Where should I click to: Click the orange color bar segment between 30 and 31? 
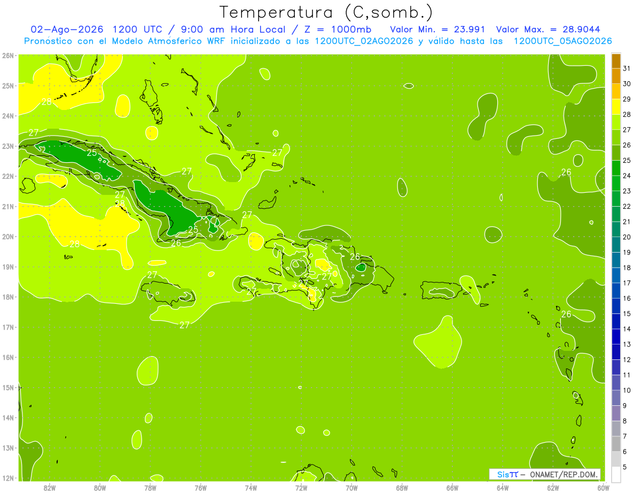tap(616, 76)
